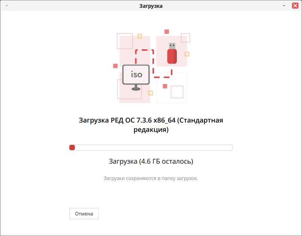Select the "Загрузка РЕД ОС 7.3.6 x86_64" heading
This screenshot has width=302, height=236.
(151, 125)
